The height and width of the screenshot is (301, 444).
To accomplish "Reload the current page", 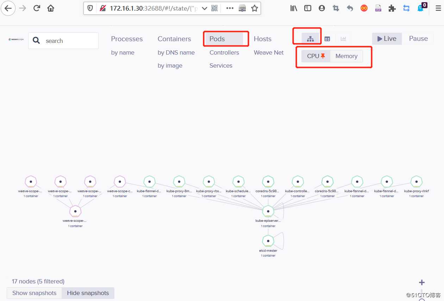I will 37,8.
